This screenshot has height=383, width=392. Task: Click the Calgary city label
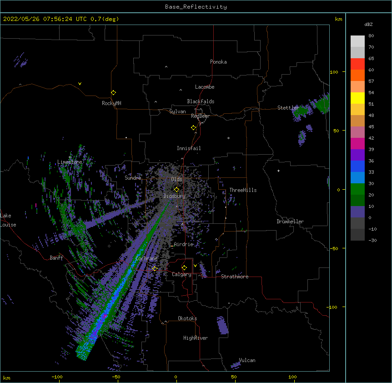(181, 274)
